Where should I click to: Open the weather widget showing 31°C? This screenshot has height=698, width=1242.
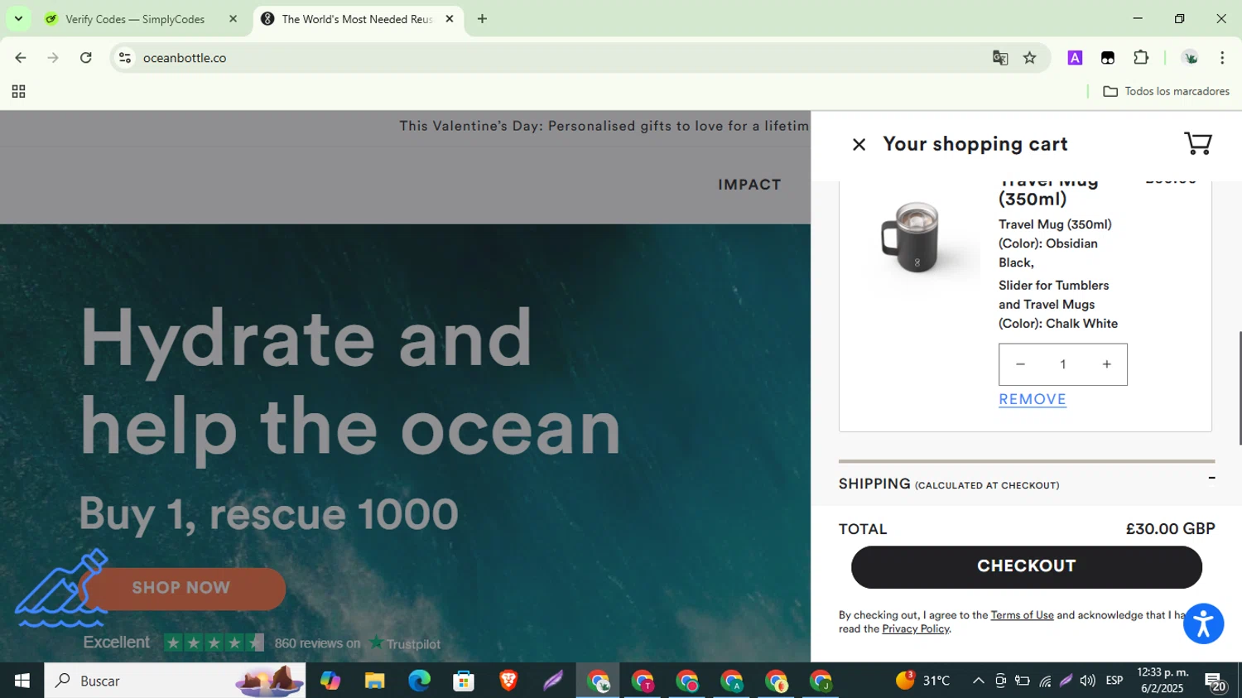pos(922,681)
